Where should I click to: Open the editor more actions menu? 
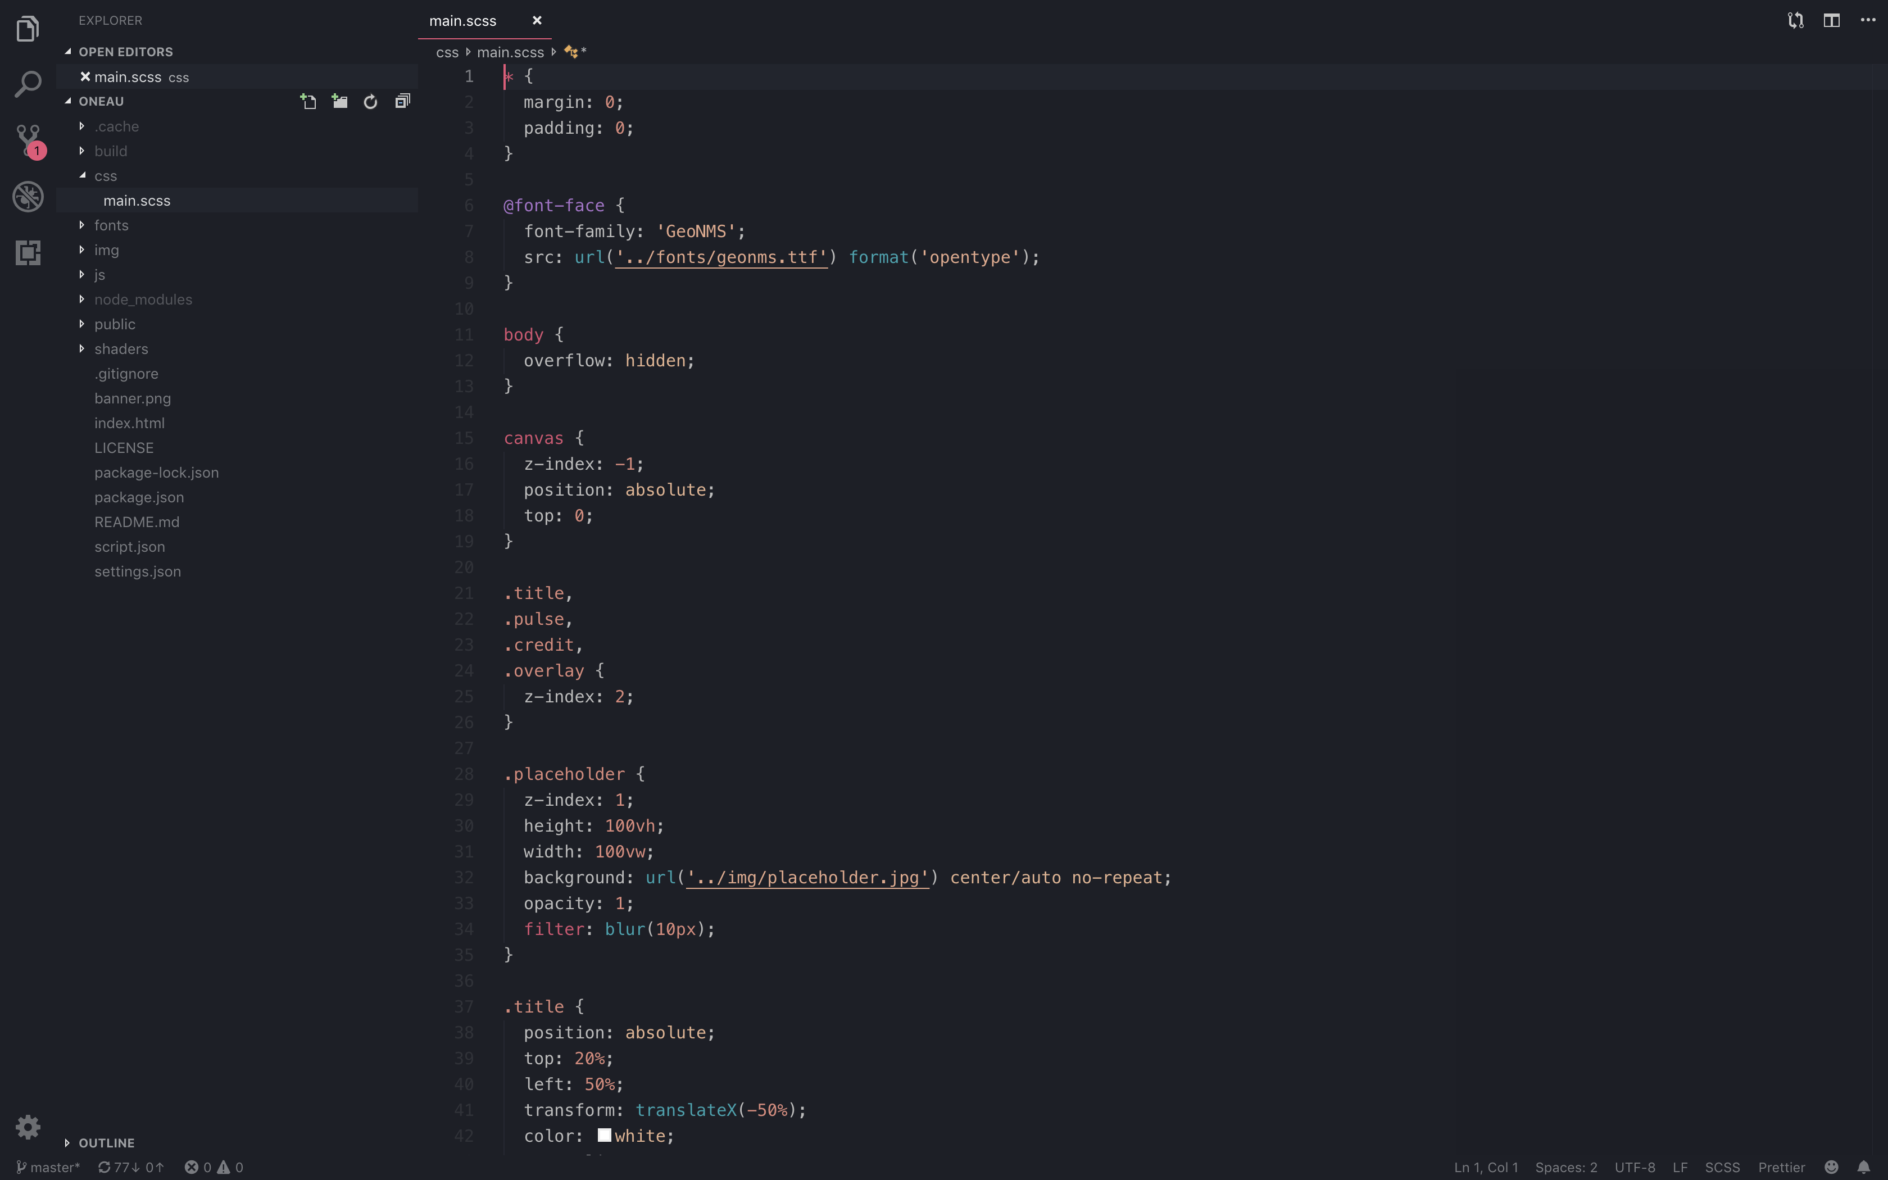coord(1868,20)
